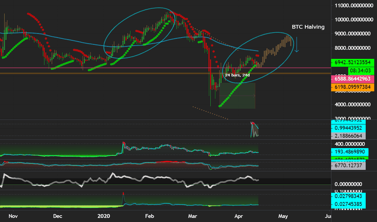The width and height of the screenshot is (377, 222).
Task: Click the Feb label on time axis
Action: click(x=149, y=216)
